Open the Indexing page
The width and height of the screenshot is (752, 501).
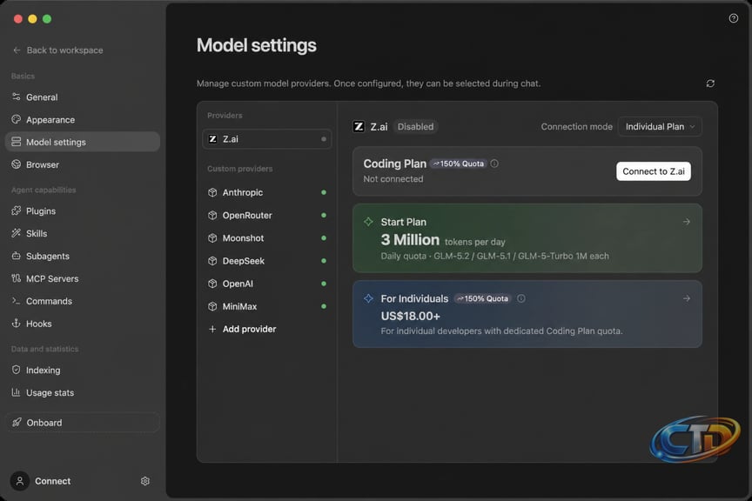[x=83, y=370]
